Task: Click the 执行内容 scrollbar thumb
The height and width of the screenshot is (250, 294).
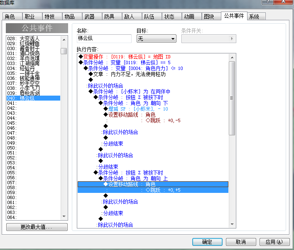Action: pyautogui.click(x=232, y=98)
